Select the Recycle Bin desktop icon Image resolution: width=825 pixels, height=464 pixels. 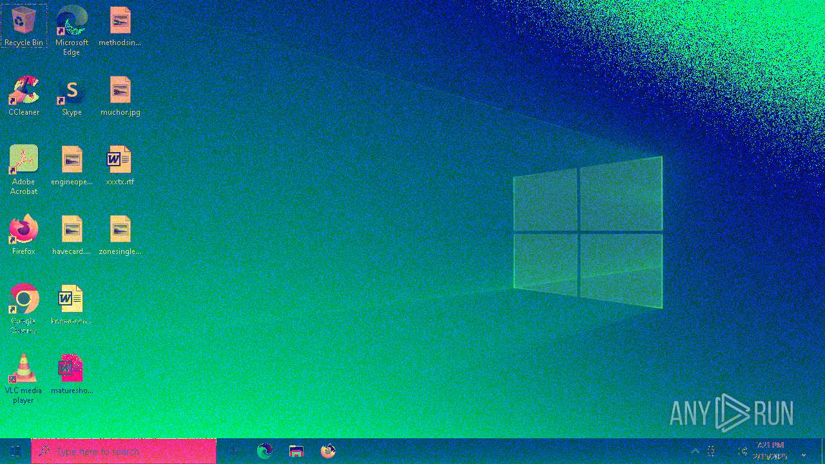coord(24,26)
